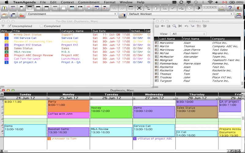Open the Help menu
The height and width of the screenshot is (153, 245).
pyautogui.click(x=141, y=2)
